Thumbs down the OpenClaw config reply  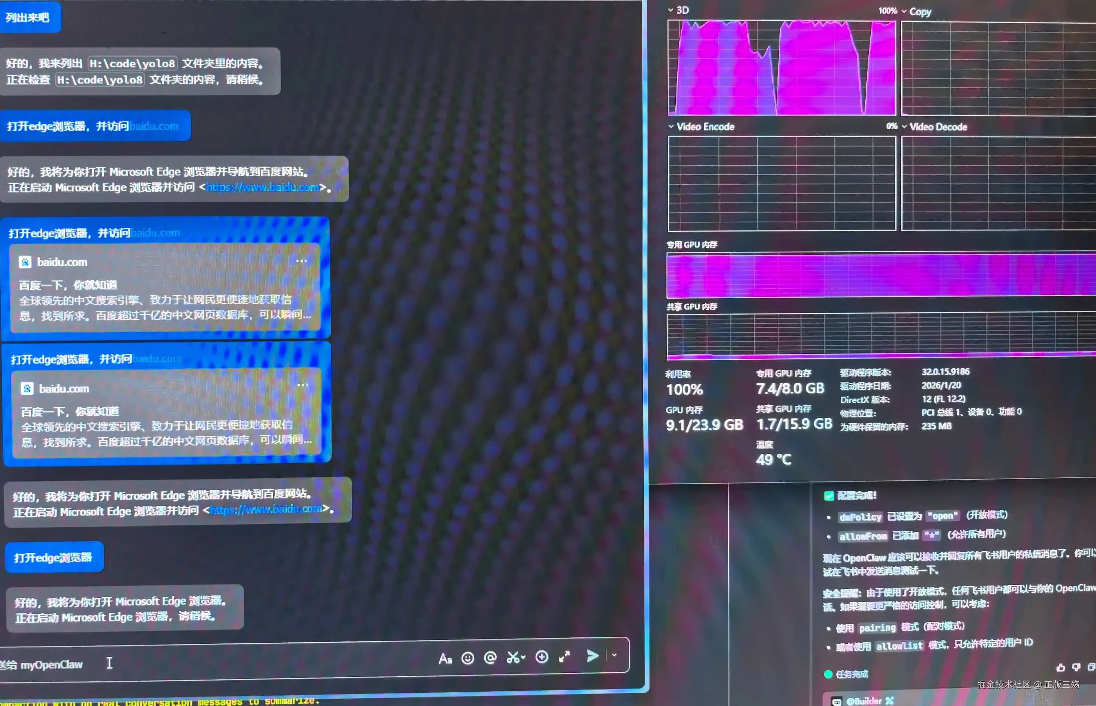tap(1076, 667)
